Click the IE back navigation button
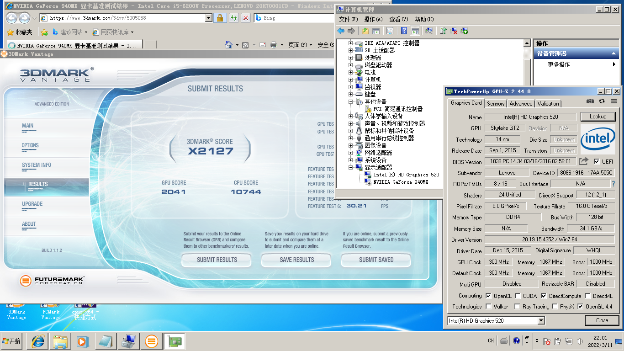The height and width of the screenshot is (351, 624). pyautogui.click(x=11, y=18)
